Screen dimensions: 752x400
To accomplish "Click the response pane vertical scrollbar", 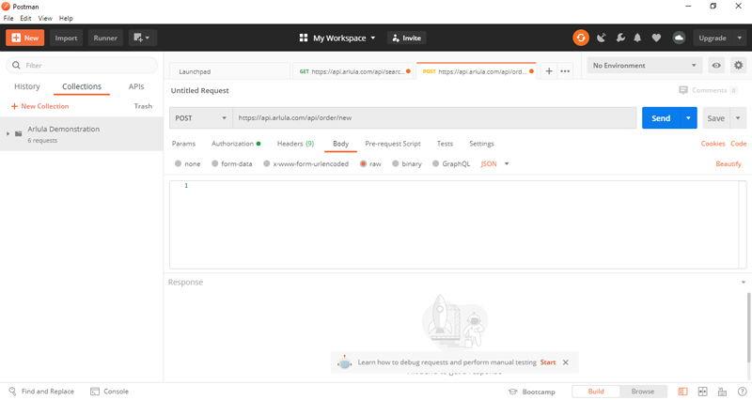I will [748, 328].
